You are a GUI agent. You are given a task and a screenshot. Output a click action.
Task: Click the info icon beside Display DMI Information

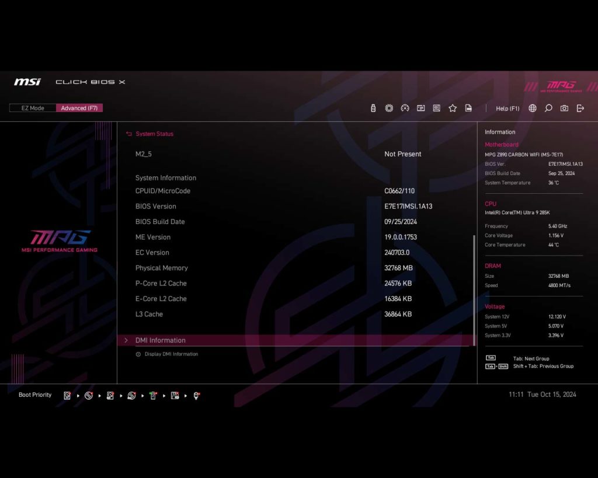[138, 354]
